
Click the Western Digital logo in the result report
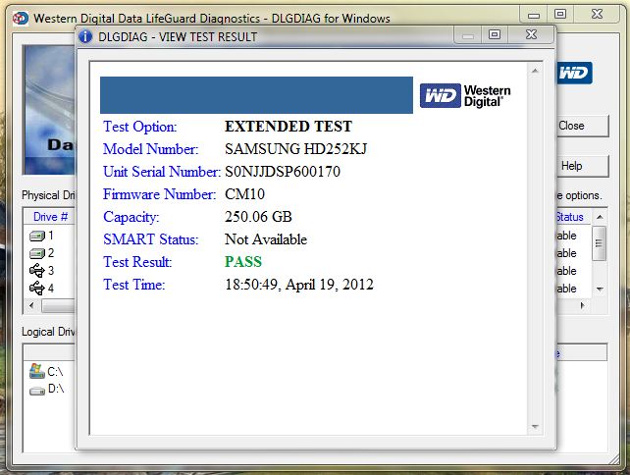(x=465, y=95)
